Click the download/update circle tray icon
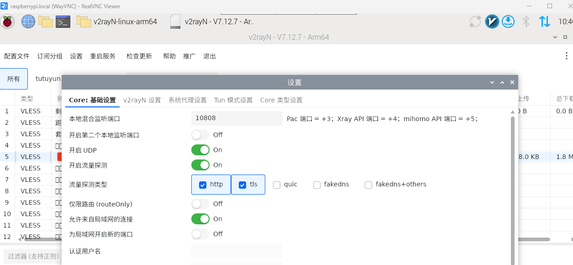The height and width of the screenshot is (265, 573). coord(508,21)
